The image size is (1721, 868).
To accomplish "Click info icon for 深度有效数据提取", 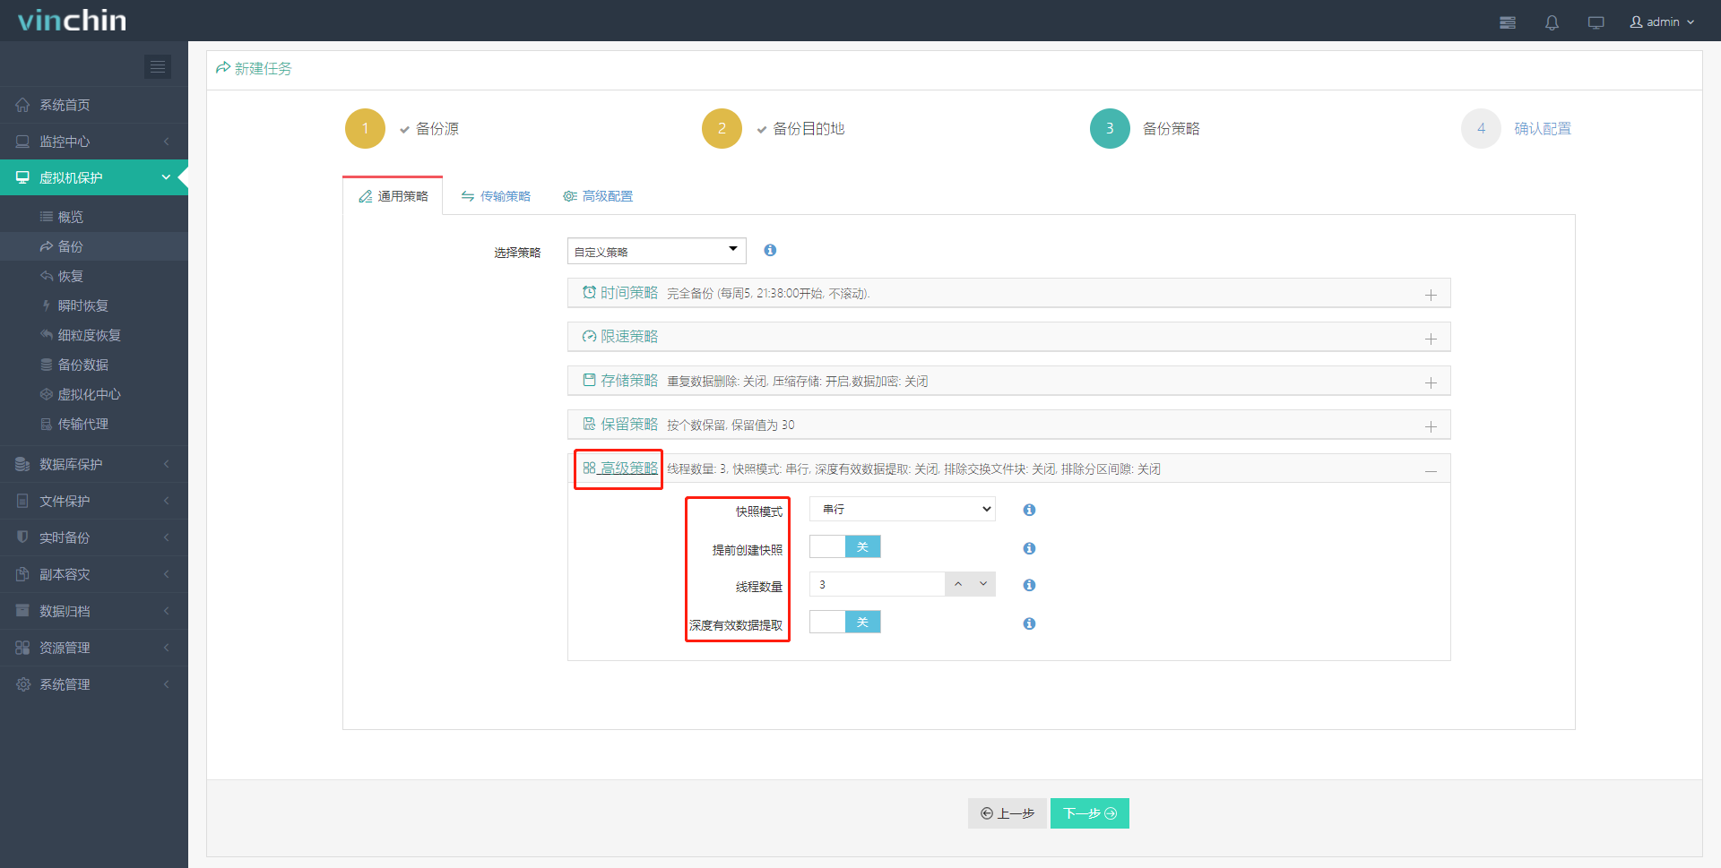I will [x=1029, y=623].
